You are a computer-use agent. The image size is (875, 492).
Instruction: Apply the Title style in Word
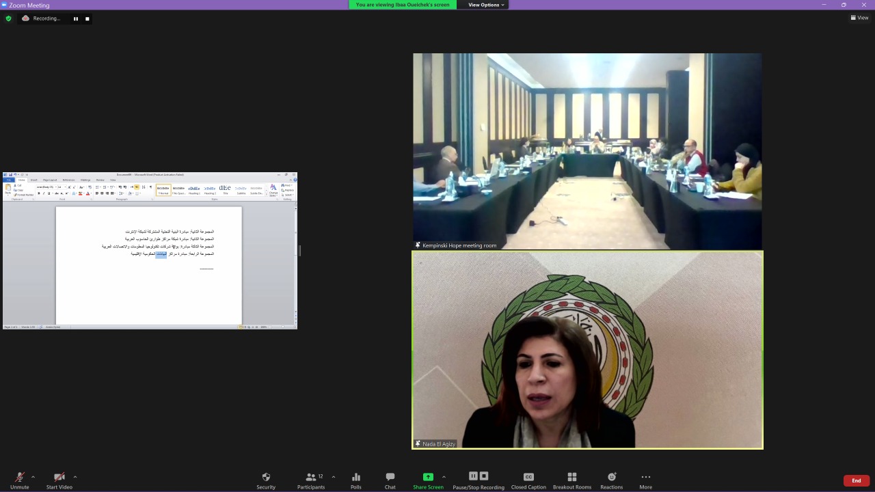coord(225,190)
